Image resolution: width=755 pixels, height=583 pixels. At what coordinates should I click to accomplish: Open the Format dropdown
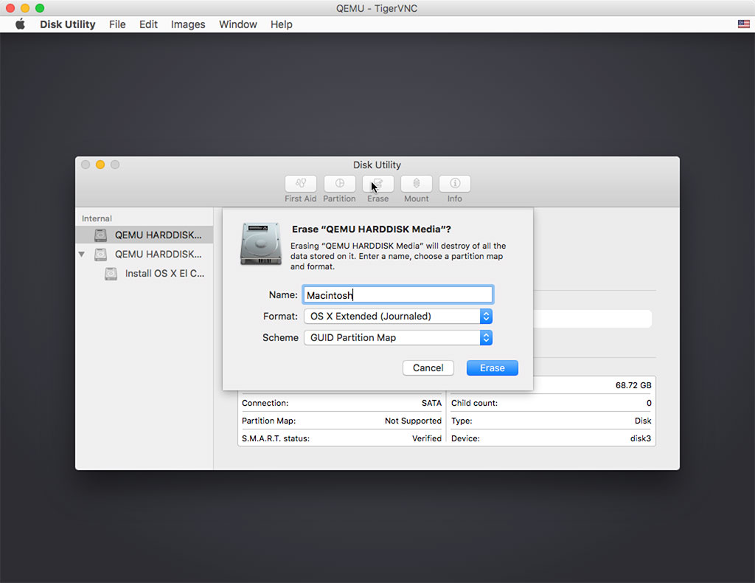[x=398, y=316]
